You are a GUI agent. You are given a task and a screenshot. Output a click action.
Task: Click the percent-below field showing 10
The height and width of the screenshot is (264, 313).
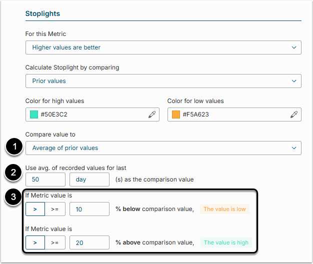point(89,209)
